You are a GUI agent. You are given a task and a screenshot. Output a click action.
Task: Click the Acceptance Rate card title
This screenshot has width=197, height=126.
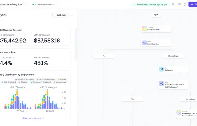click(x=8, y=52)
